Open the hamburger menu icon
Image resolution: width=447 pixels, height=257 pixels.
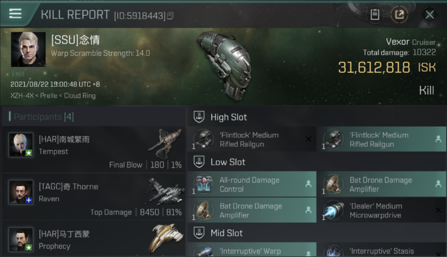click(15, 14)
